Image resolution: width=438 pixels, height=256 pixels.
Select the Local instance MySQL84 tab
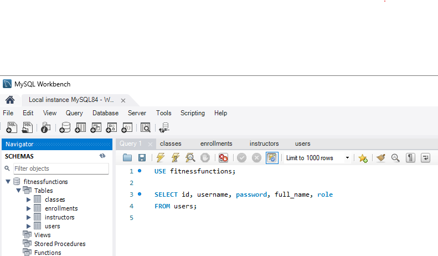pyautogui.click(x=71, y=100)
